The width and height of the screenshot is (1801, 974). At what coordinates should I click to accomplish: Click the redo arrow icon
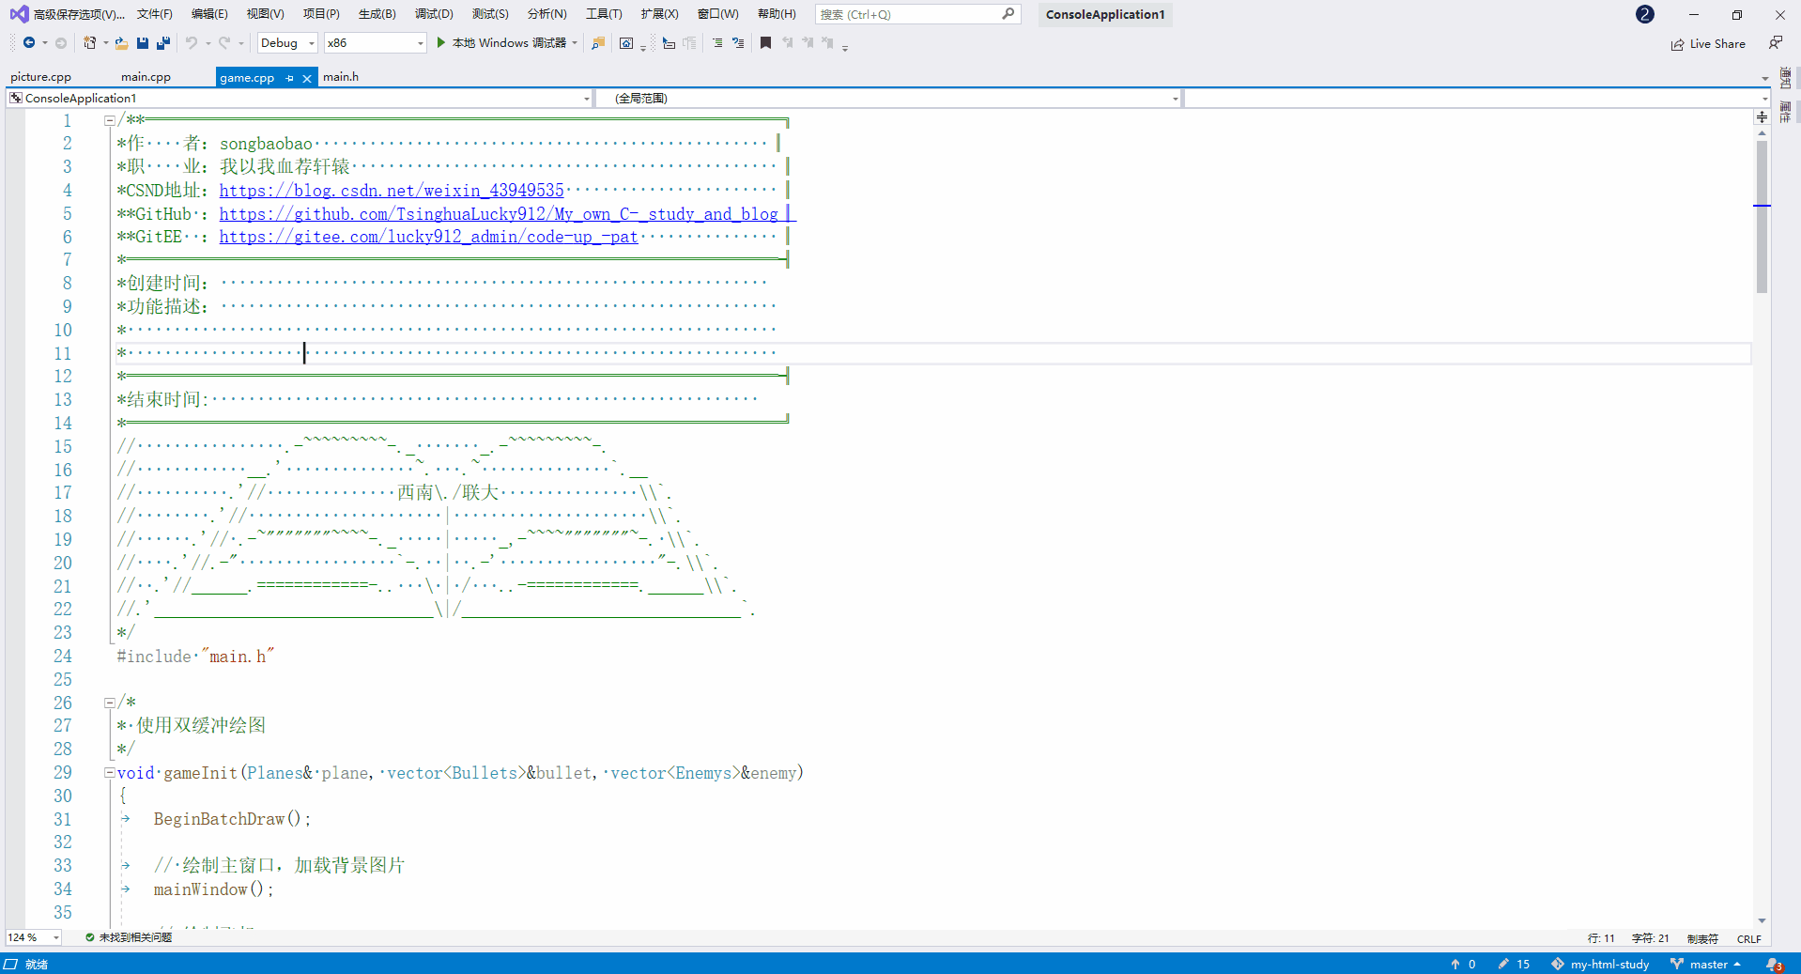click(x=224, y=43)
